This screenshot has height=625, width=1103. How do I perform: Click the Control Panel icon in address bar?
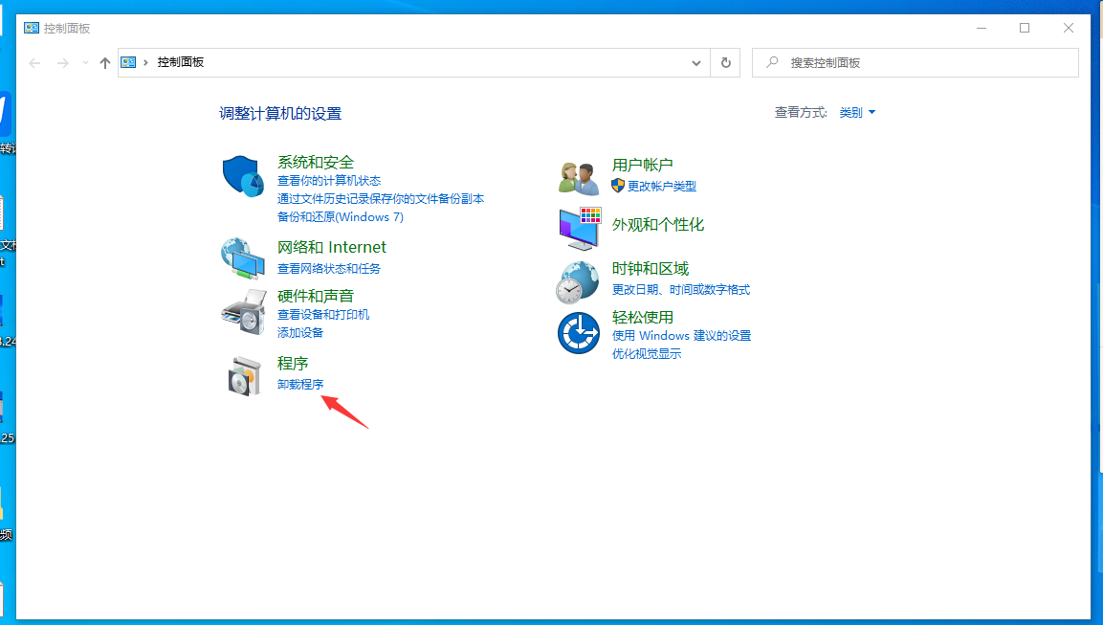coord(127,62)
